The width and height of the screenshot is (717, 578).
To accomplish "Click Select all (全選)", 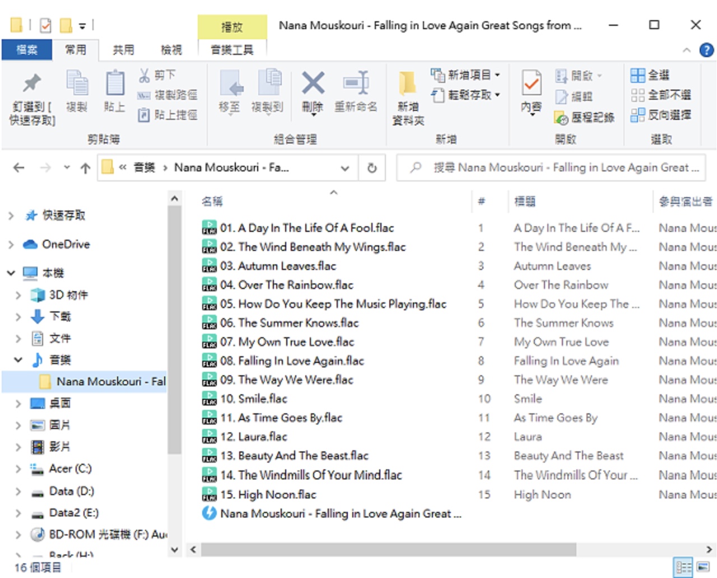I will pos(650,75).
